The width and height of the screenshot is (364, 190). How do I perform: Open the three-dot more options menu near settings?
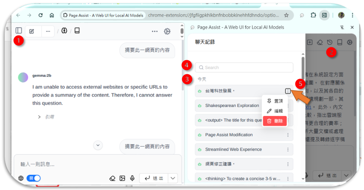tap(155, 31)
